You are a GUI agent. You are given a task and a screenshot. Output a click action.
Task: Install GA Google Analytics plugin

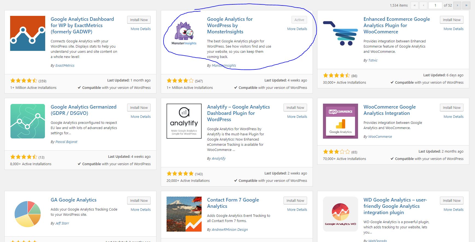(139, 200)
